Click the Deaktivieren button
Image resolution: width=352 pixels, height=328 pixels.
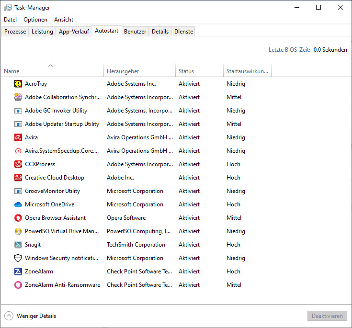(327, 316)
